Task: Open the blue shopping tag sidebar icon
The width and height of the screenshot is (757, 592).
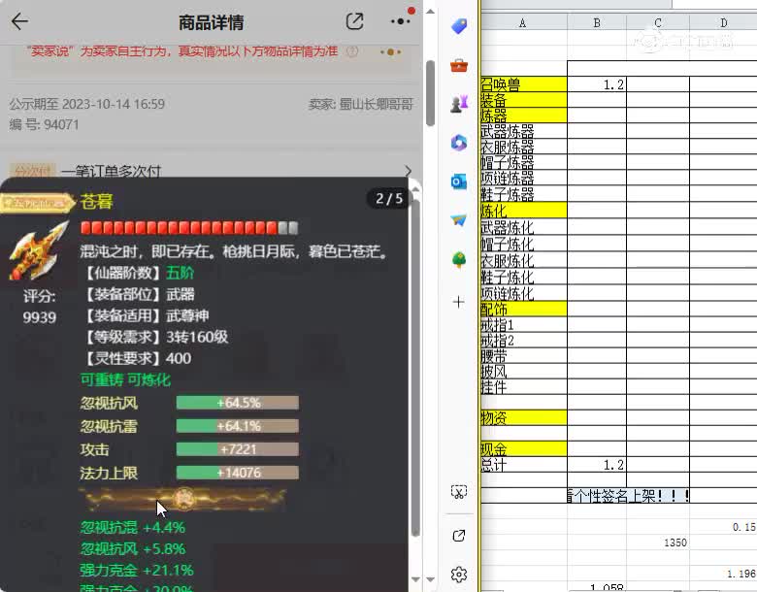Action: pyautogui.click(x=459, y=26)
